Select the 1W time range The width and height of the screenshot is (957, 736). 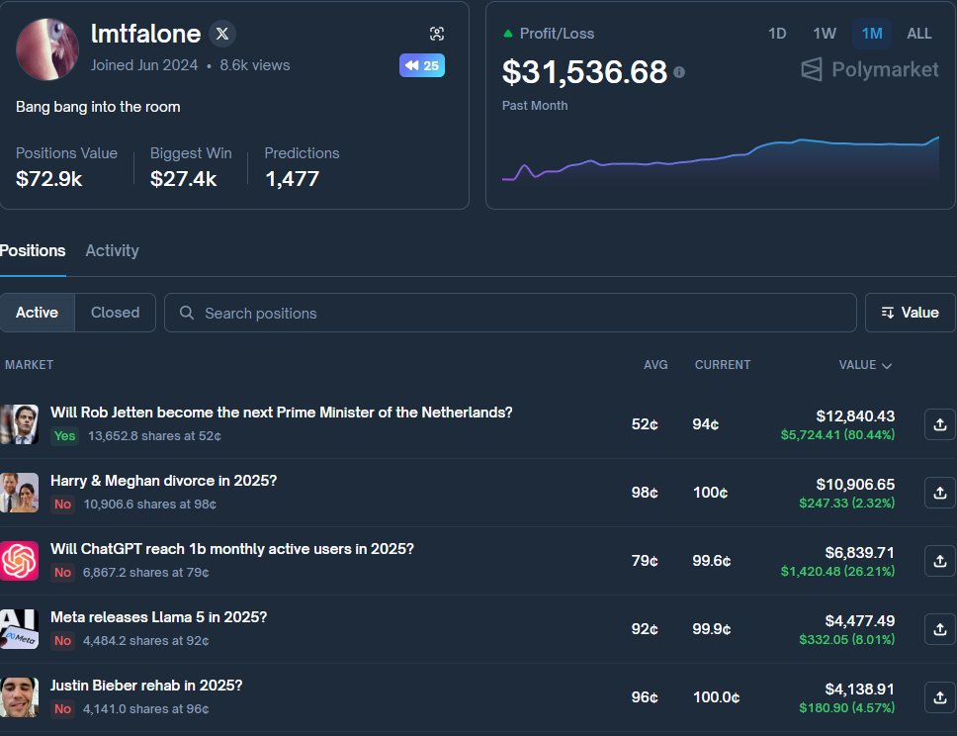point(824,34)
